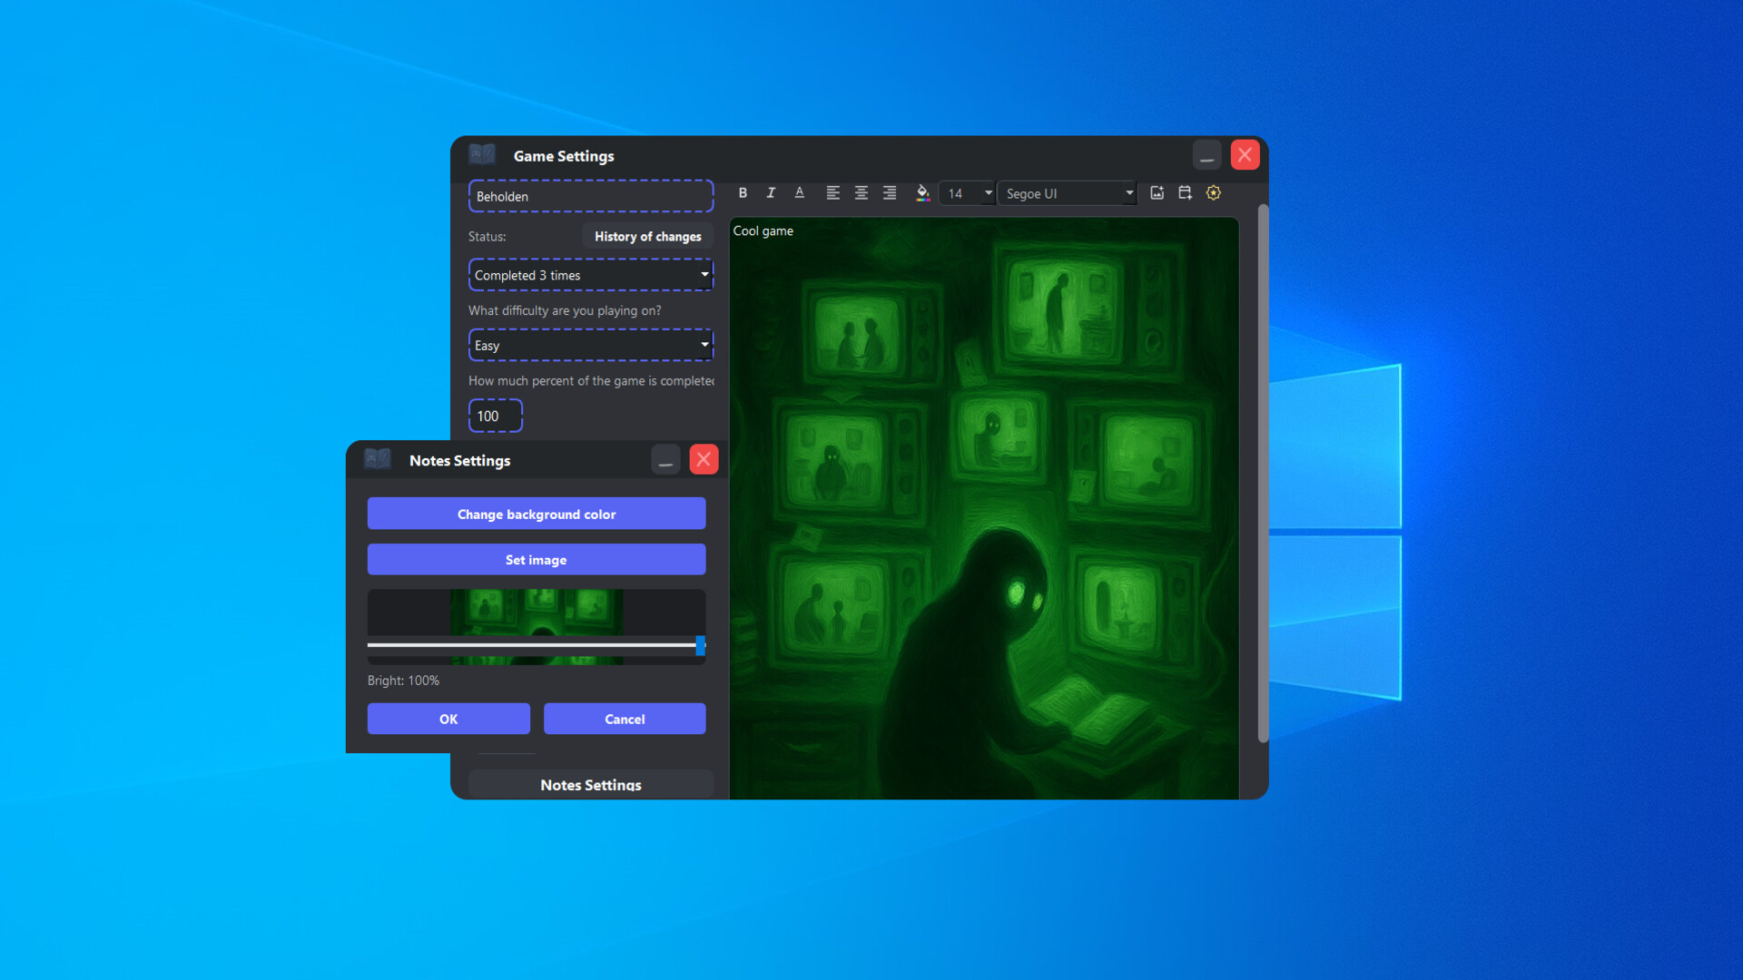Open Notes Settings from Game Settings
Viewport: 1743px width, 980px height.
click(590, 784)
